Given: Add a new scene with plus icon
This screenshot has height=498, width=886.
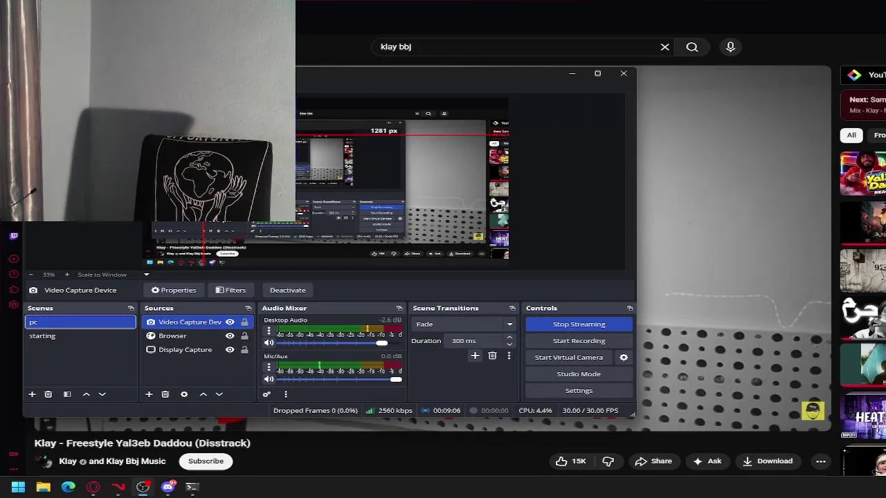Looking at the screenshot, I should pos(32,394).
